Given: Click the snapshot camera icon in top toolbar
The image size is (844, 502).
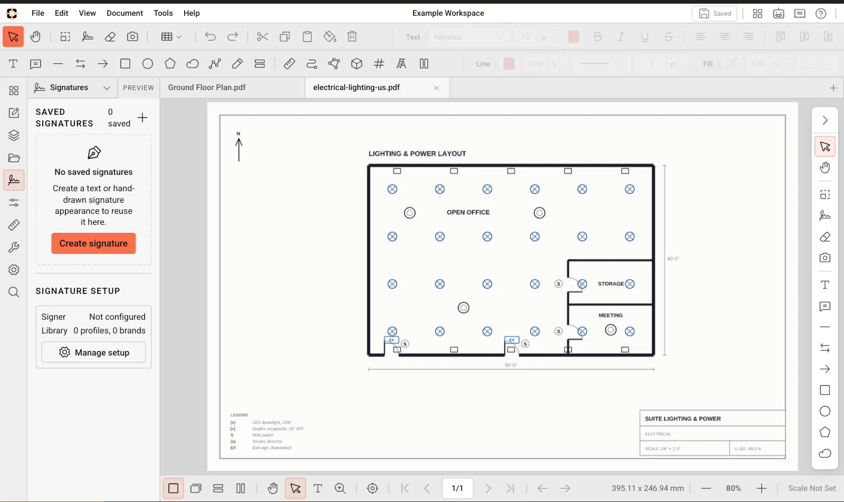Looking at the screenshot, I should (132, 37).
